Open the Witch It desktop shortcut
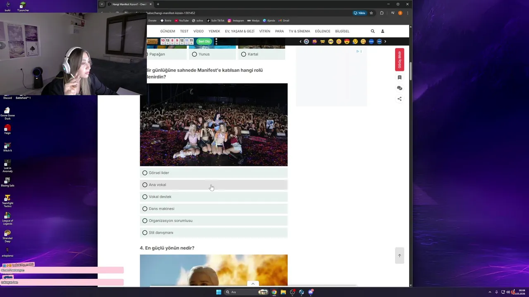 7,147
